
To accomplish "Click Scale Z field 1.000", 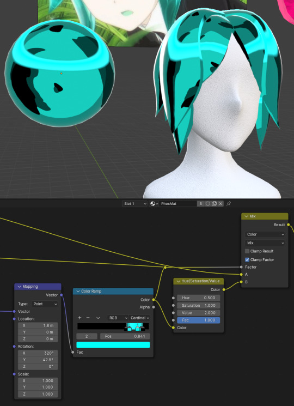I will coord(38,394).
